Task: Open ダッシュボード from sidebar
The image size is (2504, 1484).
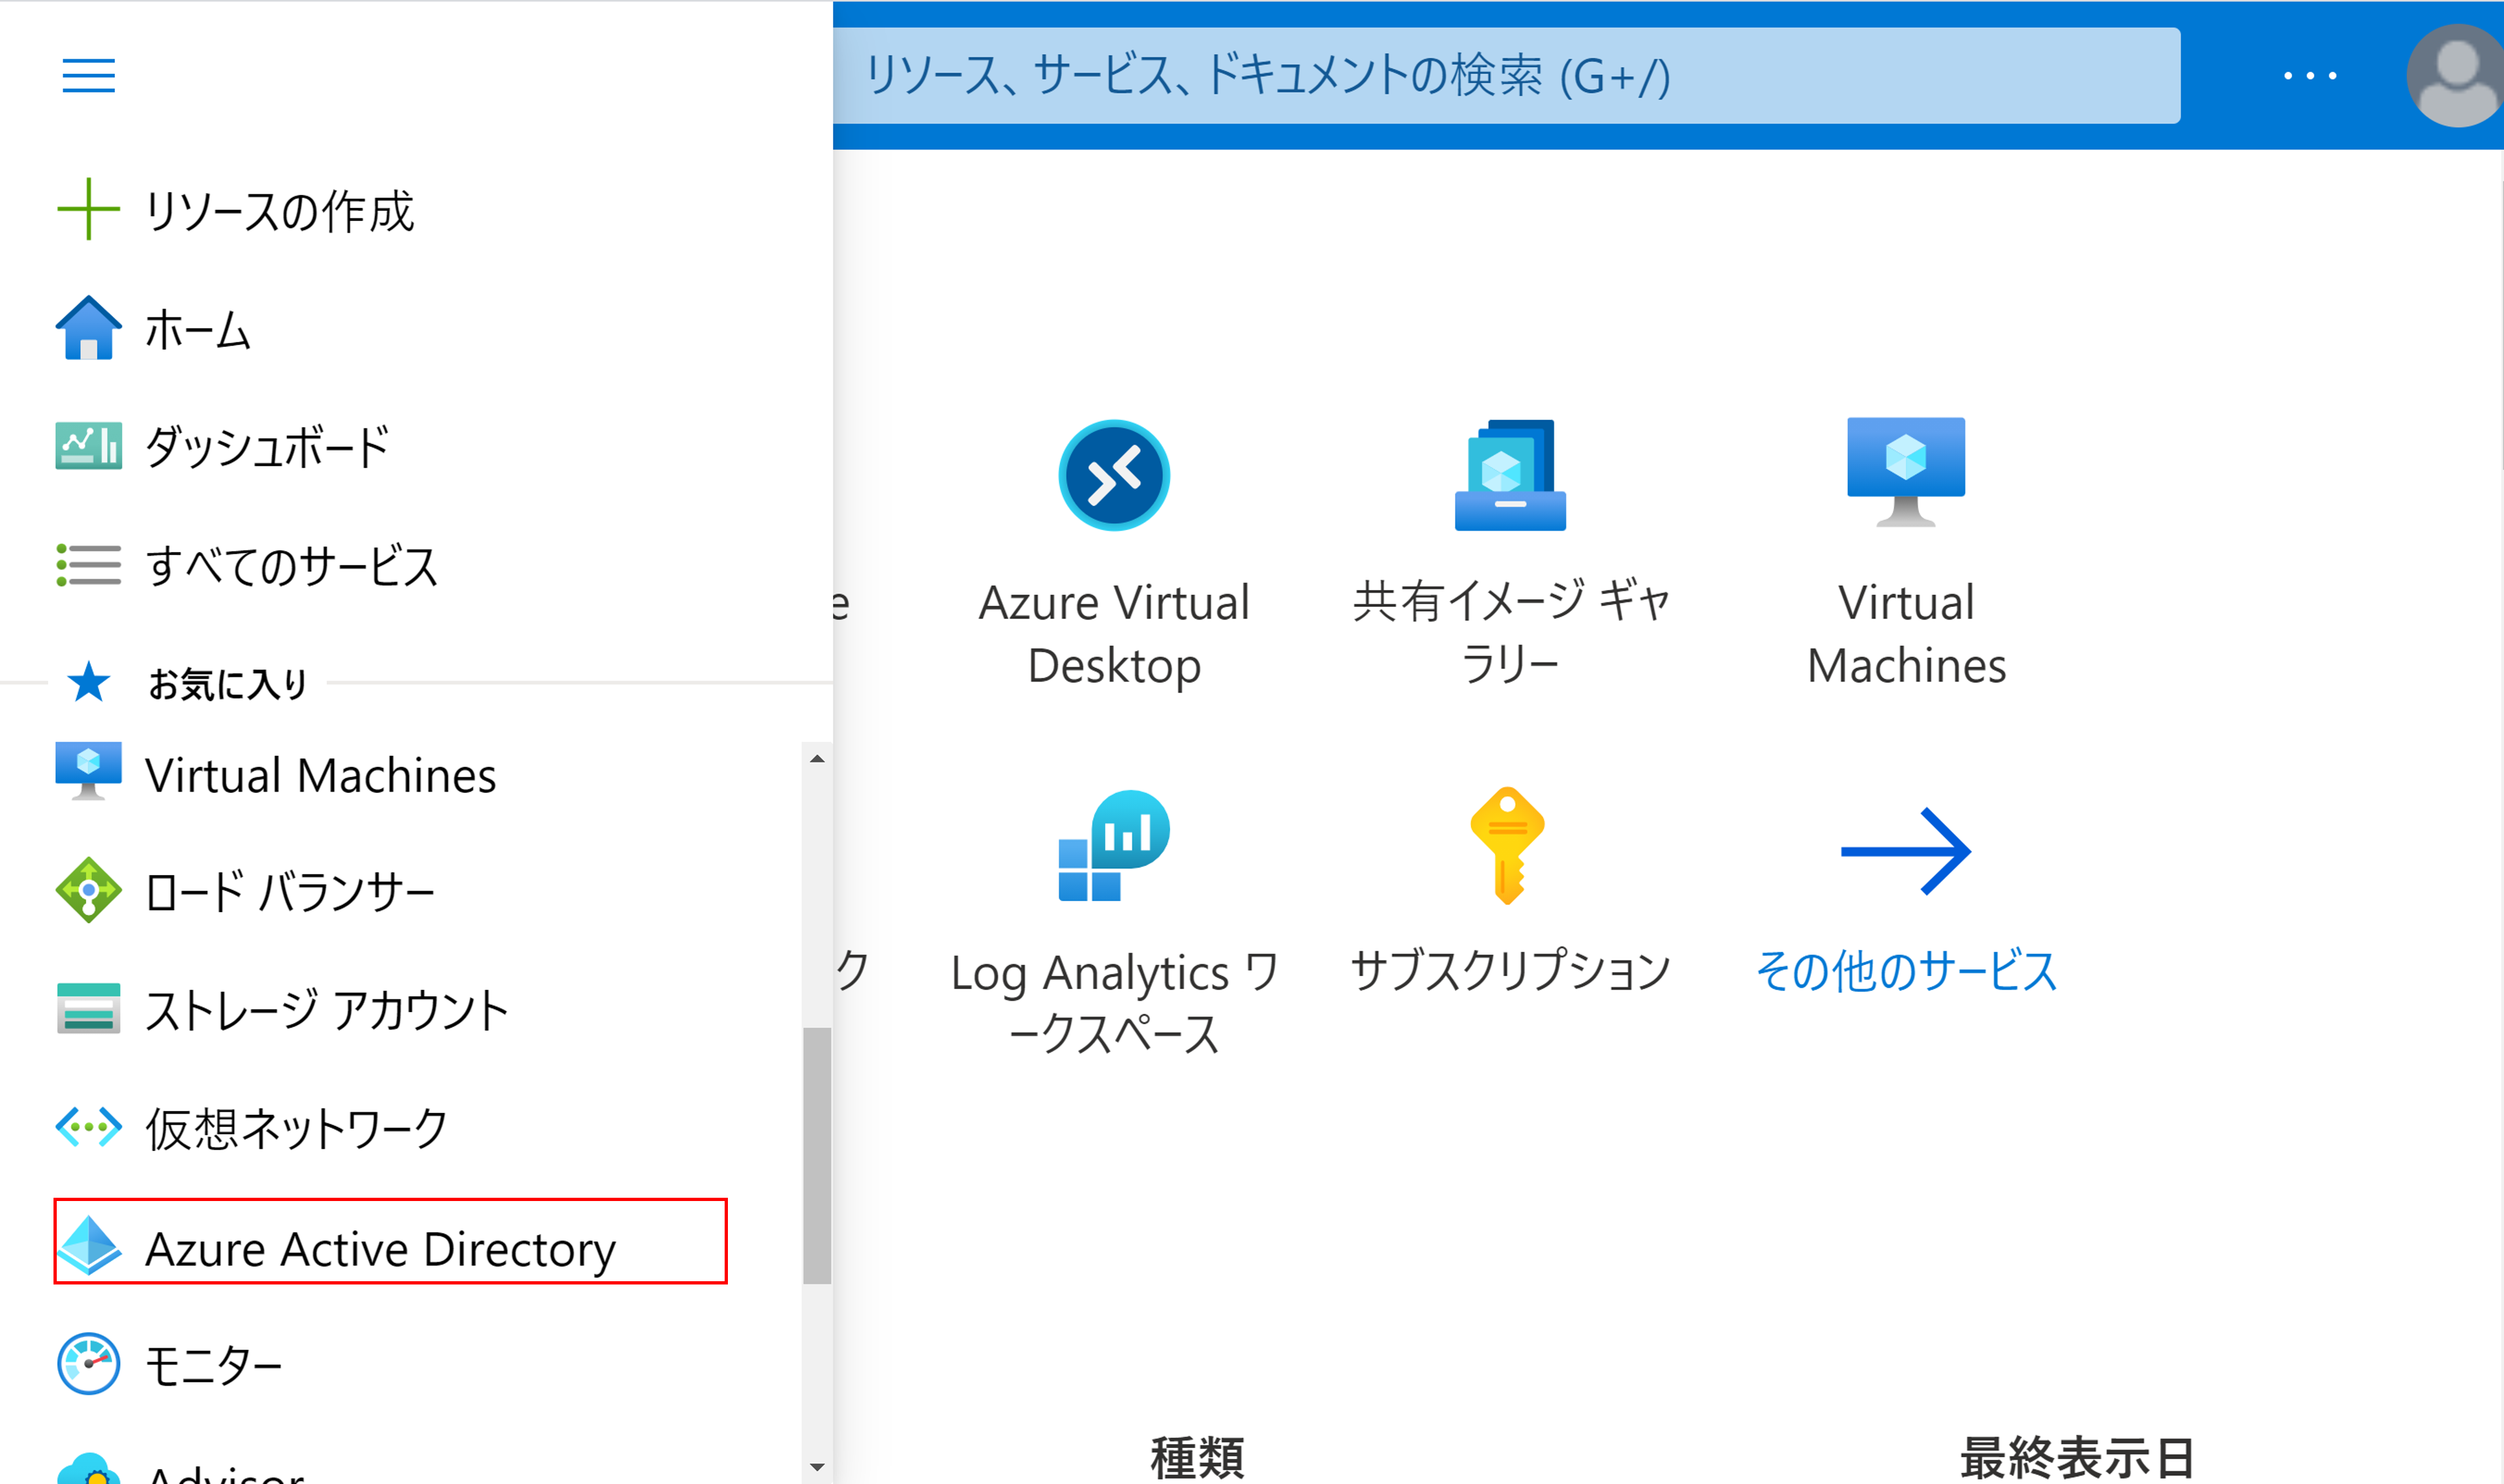Action: 267,446
